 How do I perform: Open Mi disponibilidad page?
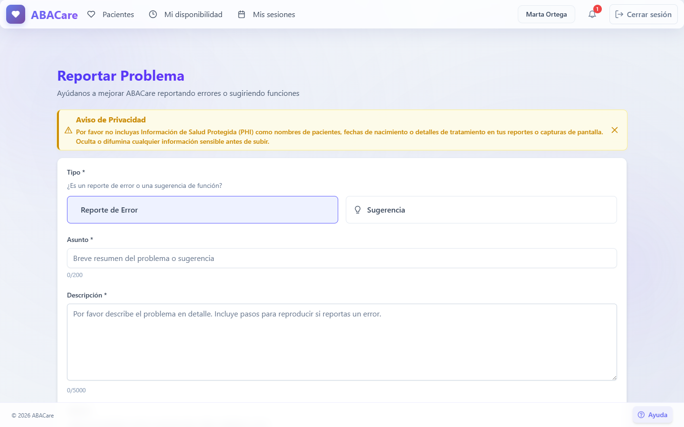(186, 14)
